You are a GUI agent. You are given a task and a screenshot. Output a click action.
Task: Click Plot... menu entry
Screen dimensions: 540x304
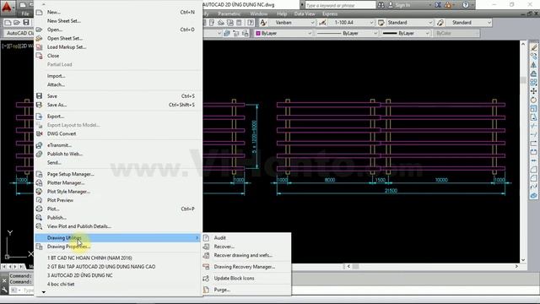117,209
